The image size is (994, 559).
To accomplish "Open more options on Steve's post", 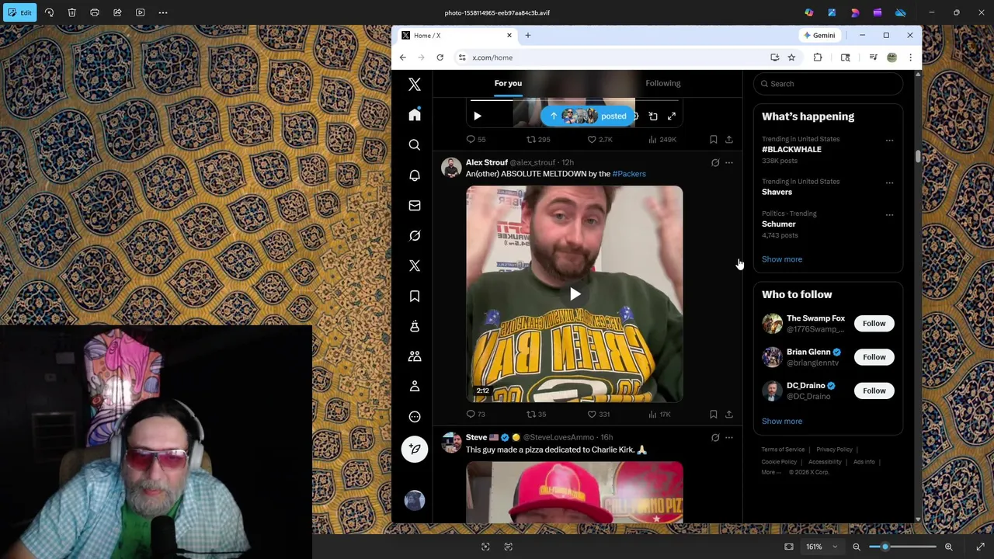I will pyautogui.click(x=729, y=438).
